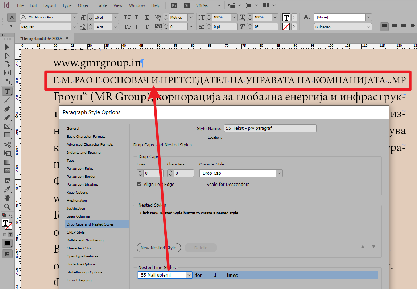
Task: Click the Style Name text field
Action: [270, 128]
